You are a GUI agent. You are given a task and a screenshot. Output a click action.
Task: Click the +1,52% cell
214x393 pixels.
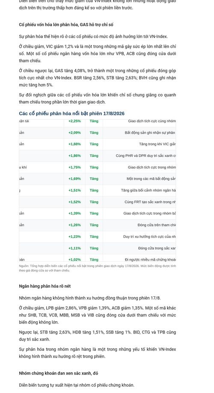(x=74, y=202)
